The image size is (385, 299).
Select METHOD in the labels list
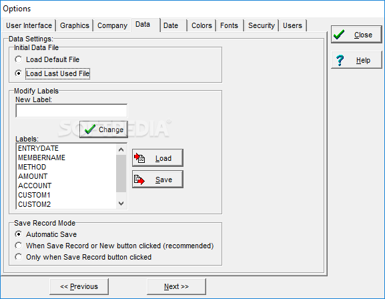tap(66, 167)
